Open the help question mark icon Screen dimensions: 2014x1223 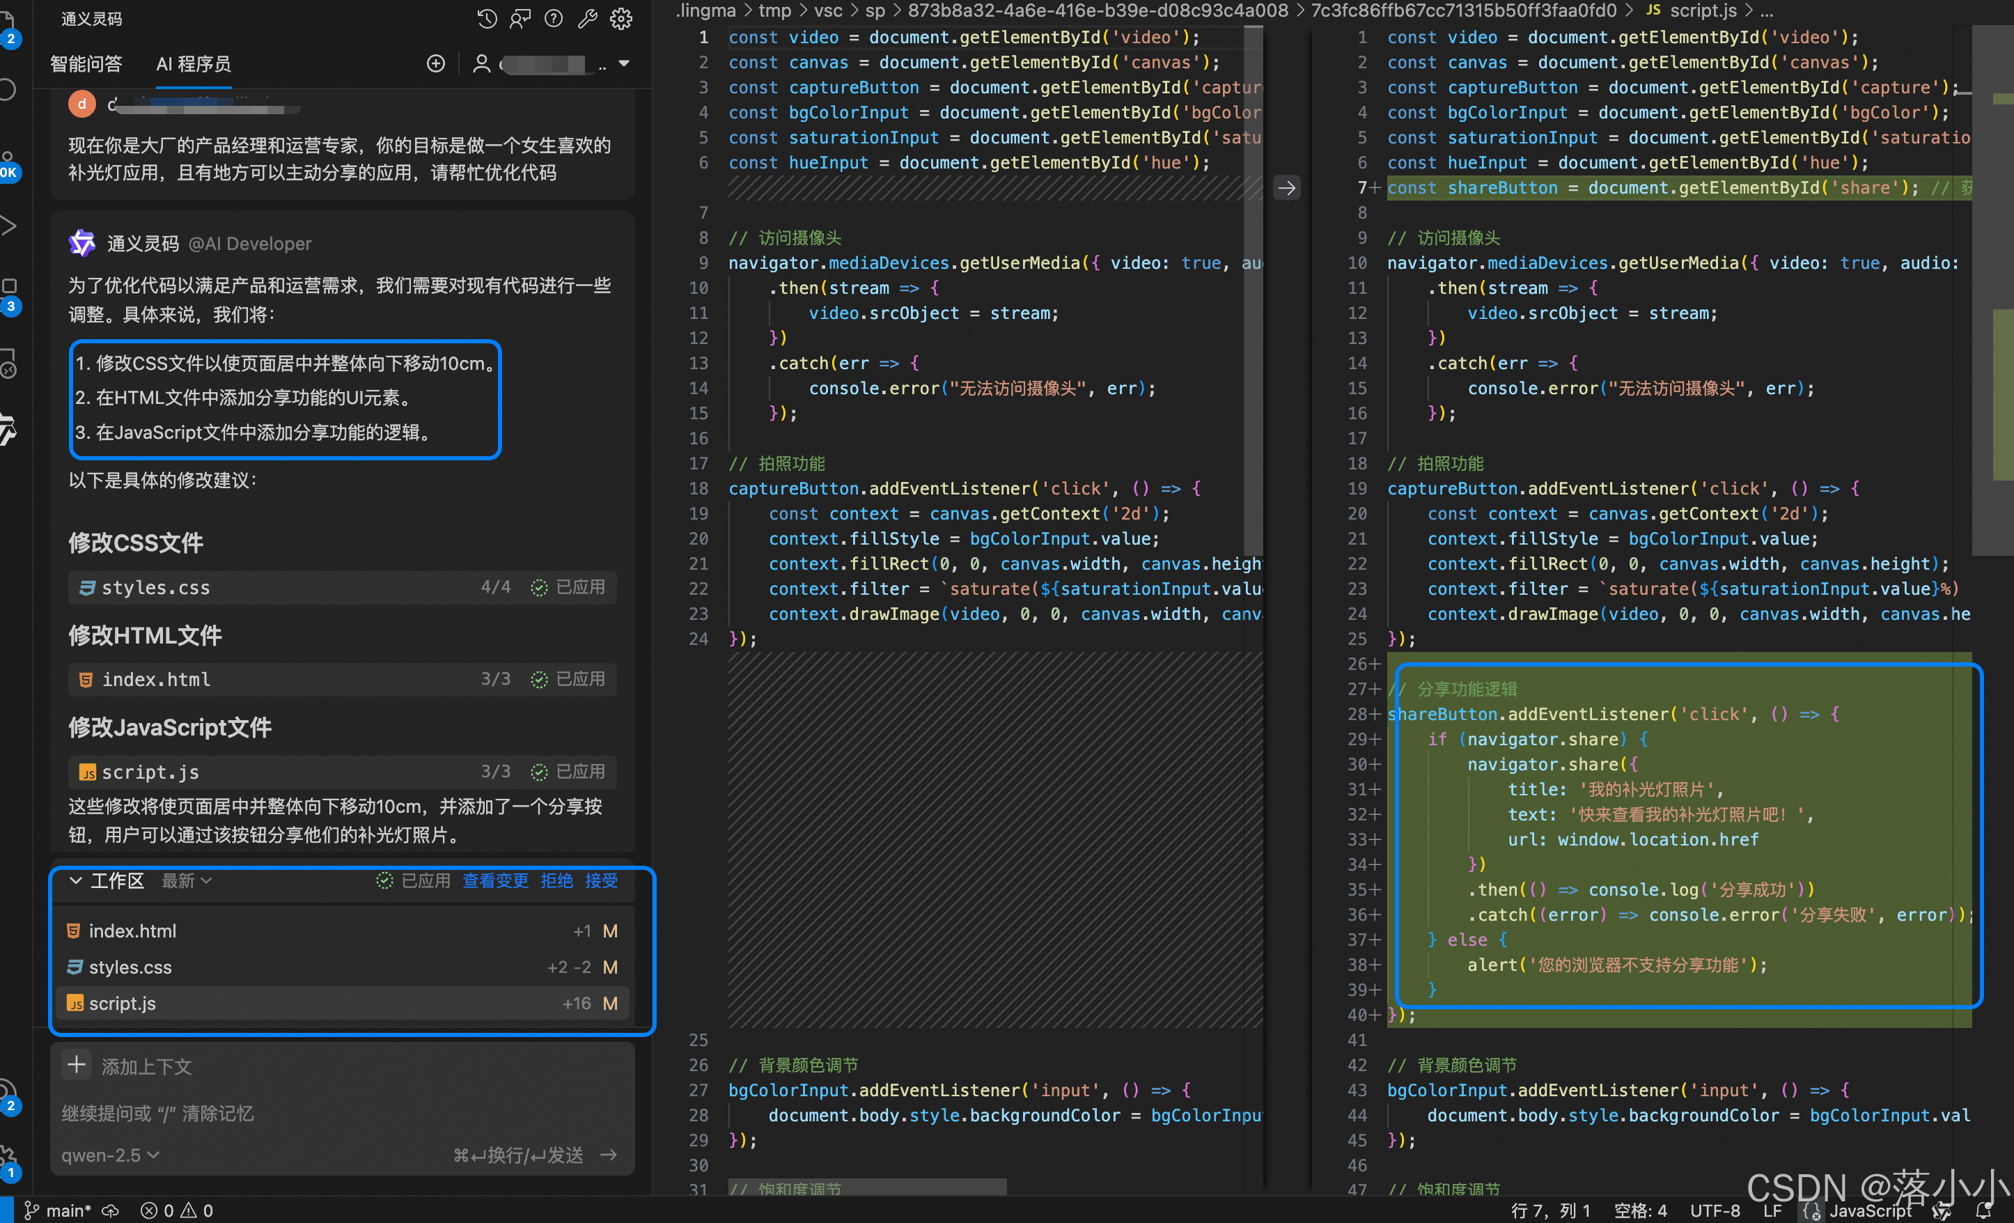coord(554,19)
